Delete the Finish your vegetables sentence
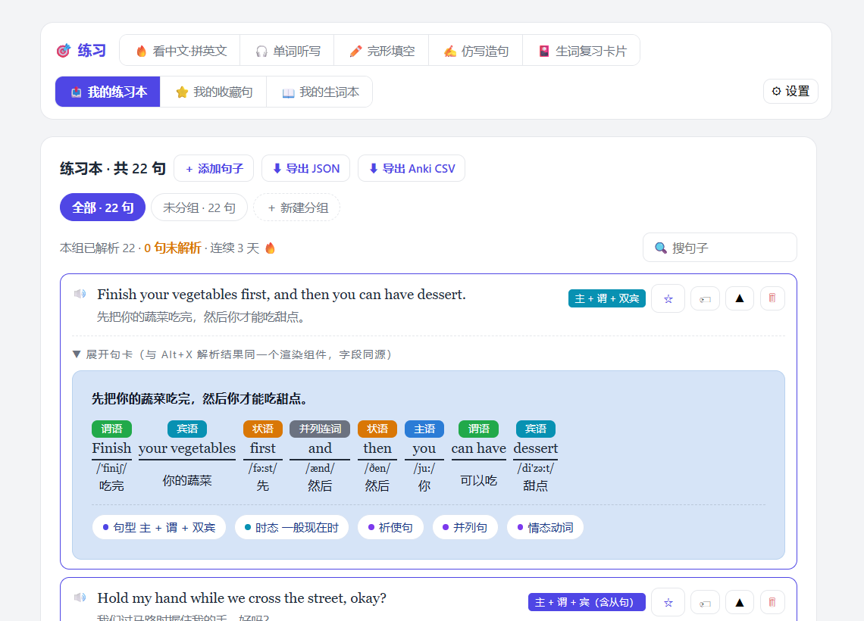The width and height of the screenshot is (864, 621). click(x=772, y=299)
